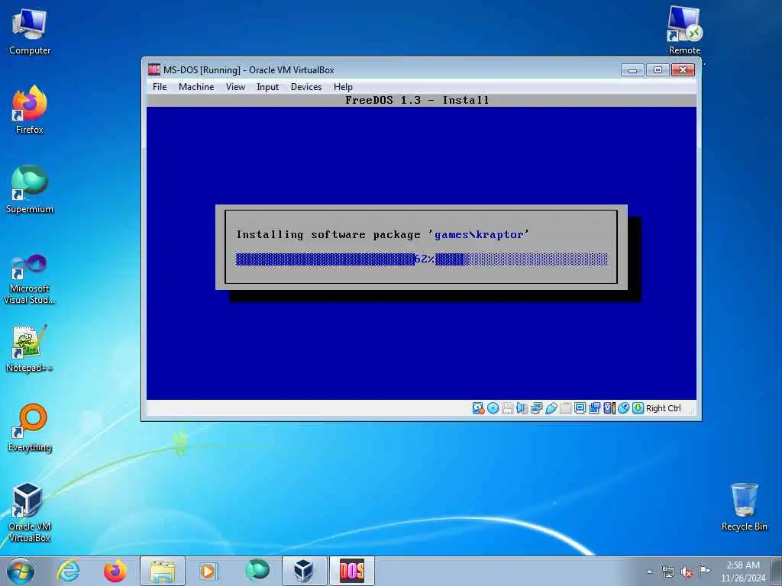Viewport: 782px width, 586px height.
Task: Click the 'games\kraptor' package name text
Action: pyautogui.click(x=479, y=234)
